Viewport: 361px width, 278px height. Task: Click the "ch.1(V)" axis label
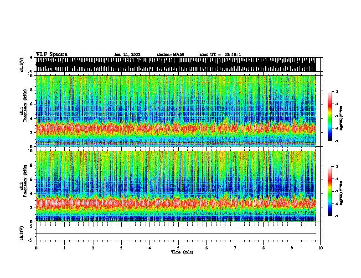tap(21, 65)
